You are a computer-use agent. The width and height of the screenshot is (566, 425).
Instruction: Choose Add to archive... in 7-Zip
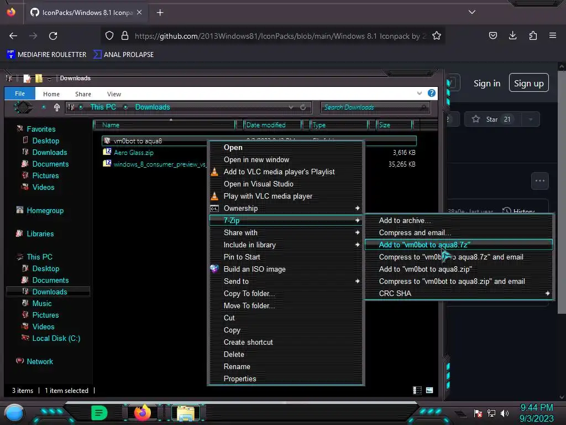click(459, 220)
